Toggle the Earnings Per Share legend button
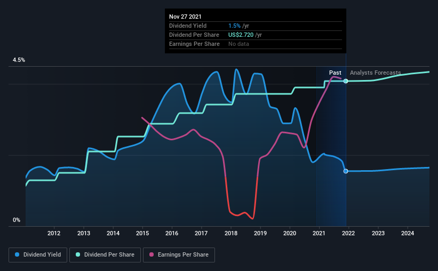 [179, 255]
